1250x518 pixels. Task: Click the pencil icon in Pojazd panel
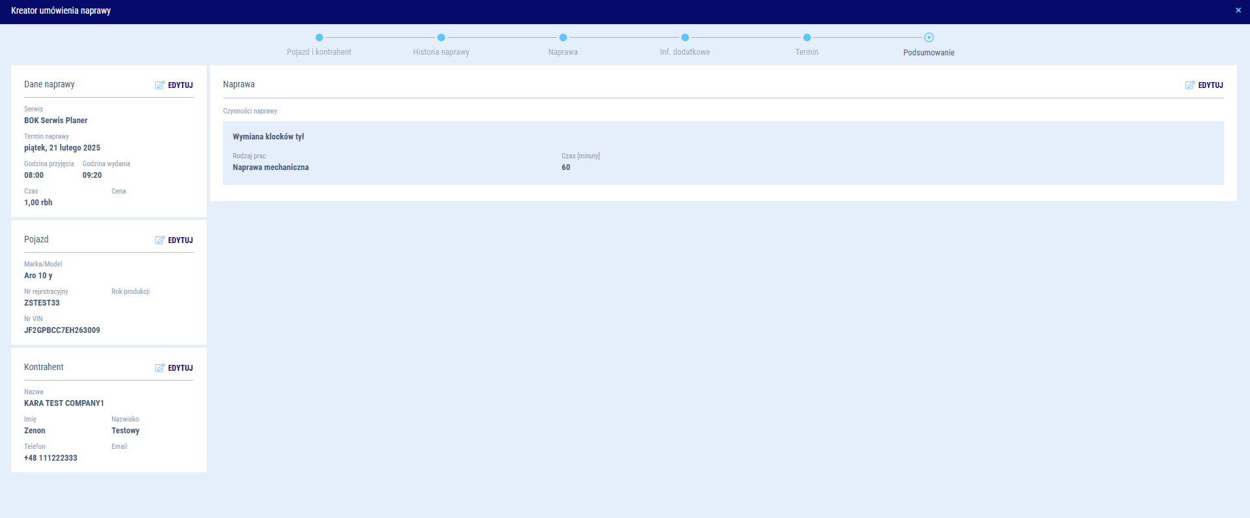click(160, 240)
